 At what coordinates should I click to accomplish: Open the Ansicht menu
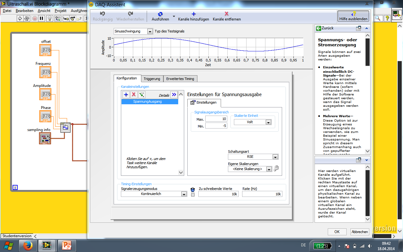pyautogui.click(x=44, y=11)
